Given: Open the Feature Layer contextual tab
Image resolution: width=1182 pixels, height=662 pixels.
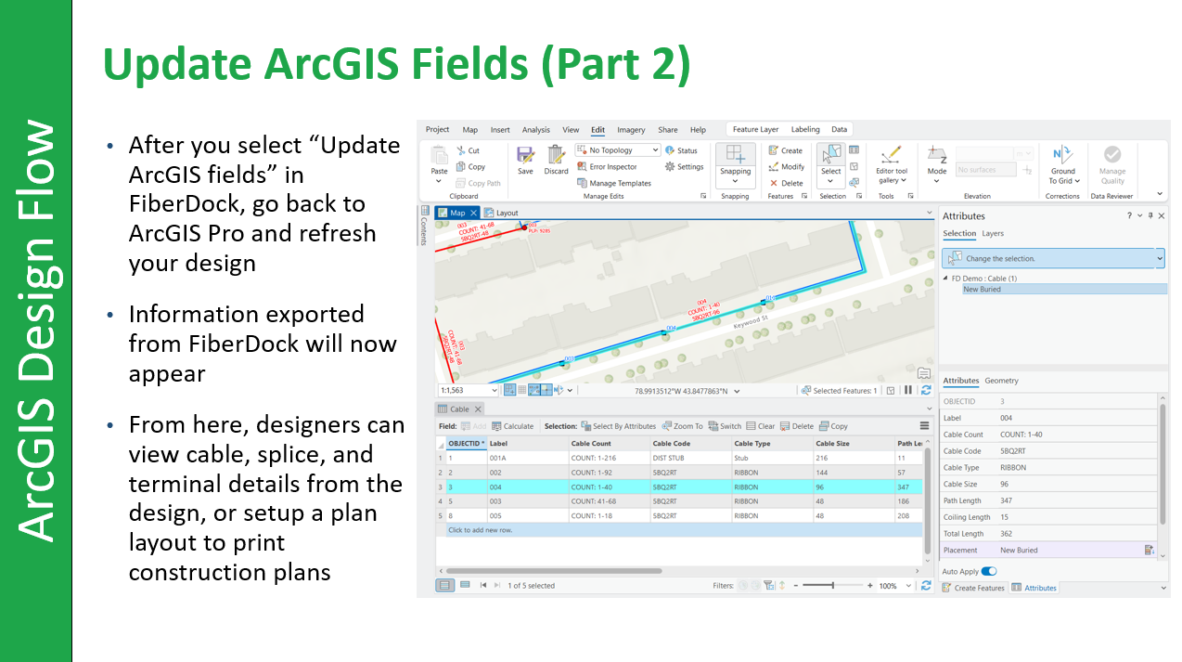Looking at the screenshot, I should (x=755, y=130).
